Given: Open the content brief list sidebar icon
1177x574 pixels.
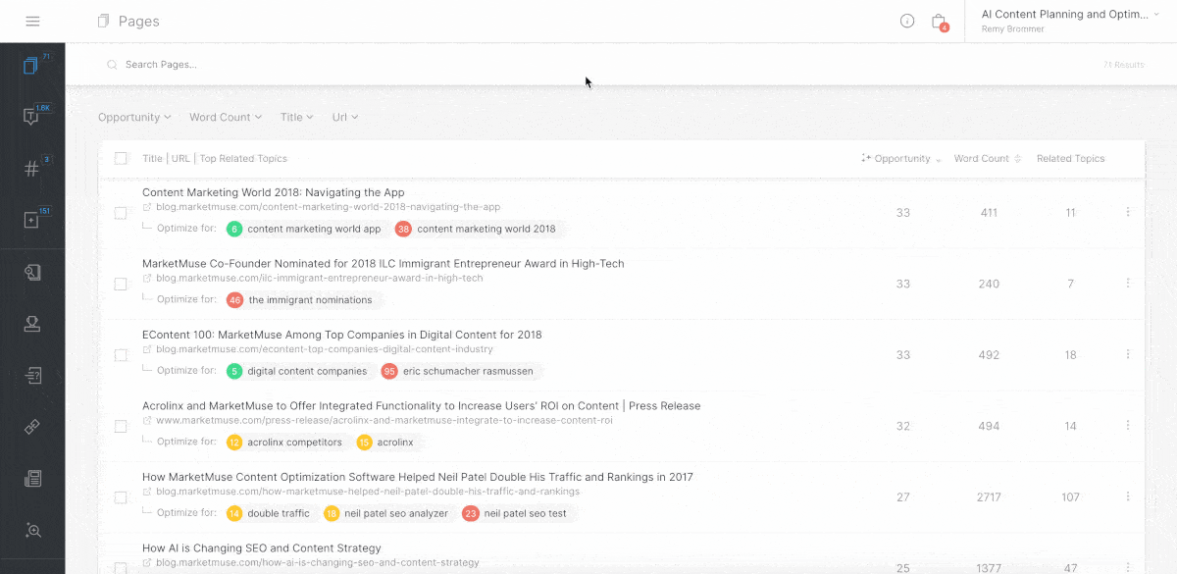Looking at the screenshot, I should (x=32, y=375).
